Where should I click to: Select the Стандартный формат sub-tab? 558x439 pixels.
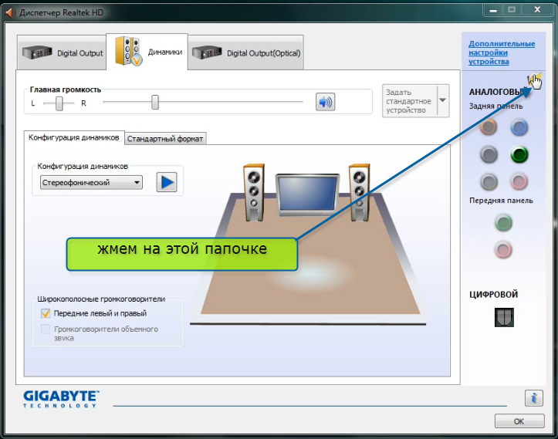tap(165, 139)
